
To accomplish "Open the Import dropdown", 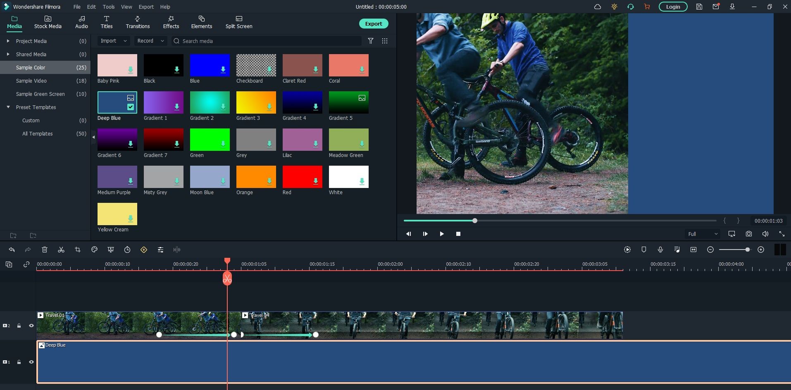I will 114,41.
